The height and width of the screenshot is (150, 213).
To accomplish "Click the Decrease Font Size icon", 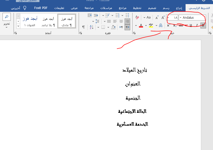I will point(157,18).
